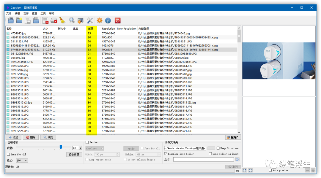Viewport: 321px width, 178px height.
Task: Click the quality value spinner arrows
Action: [x=80, y=148]
